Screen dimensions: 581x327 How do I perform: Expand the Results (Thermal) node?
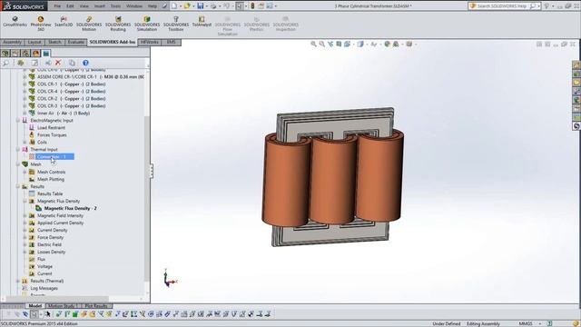(18, 281)
